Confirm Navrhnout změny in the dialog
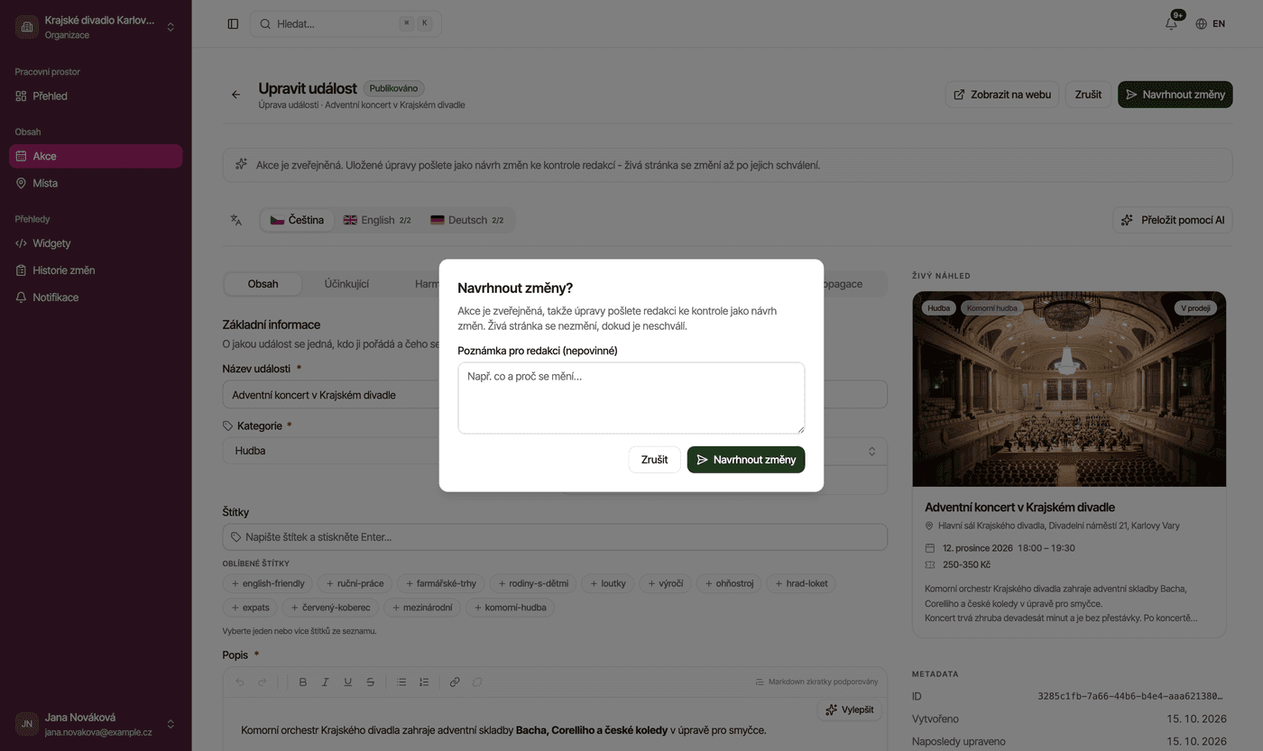Image resolution: width=1263 pixels, height=751 pixels. click(x=746, y=460)
